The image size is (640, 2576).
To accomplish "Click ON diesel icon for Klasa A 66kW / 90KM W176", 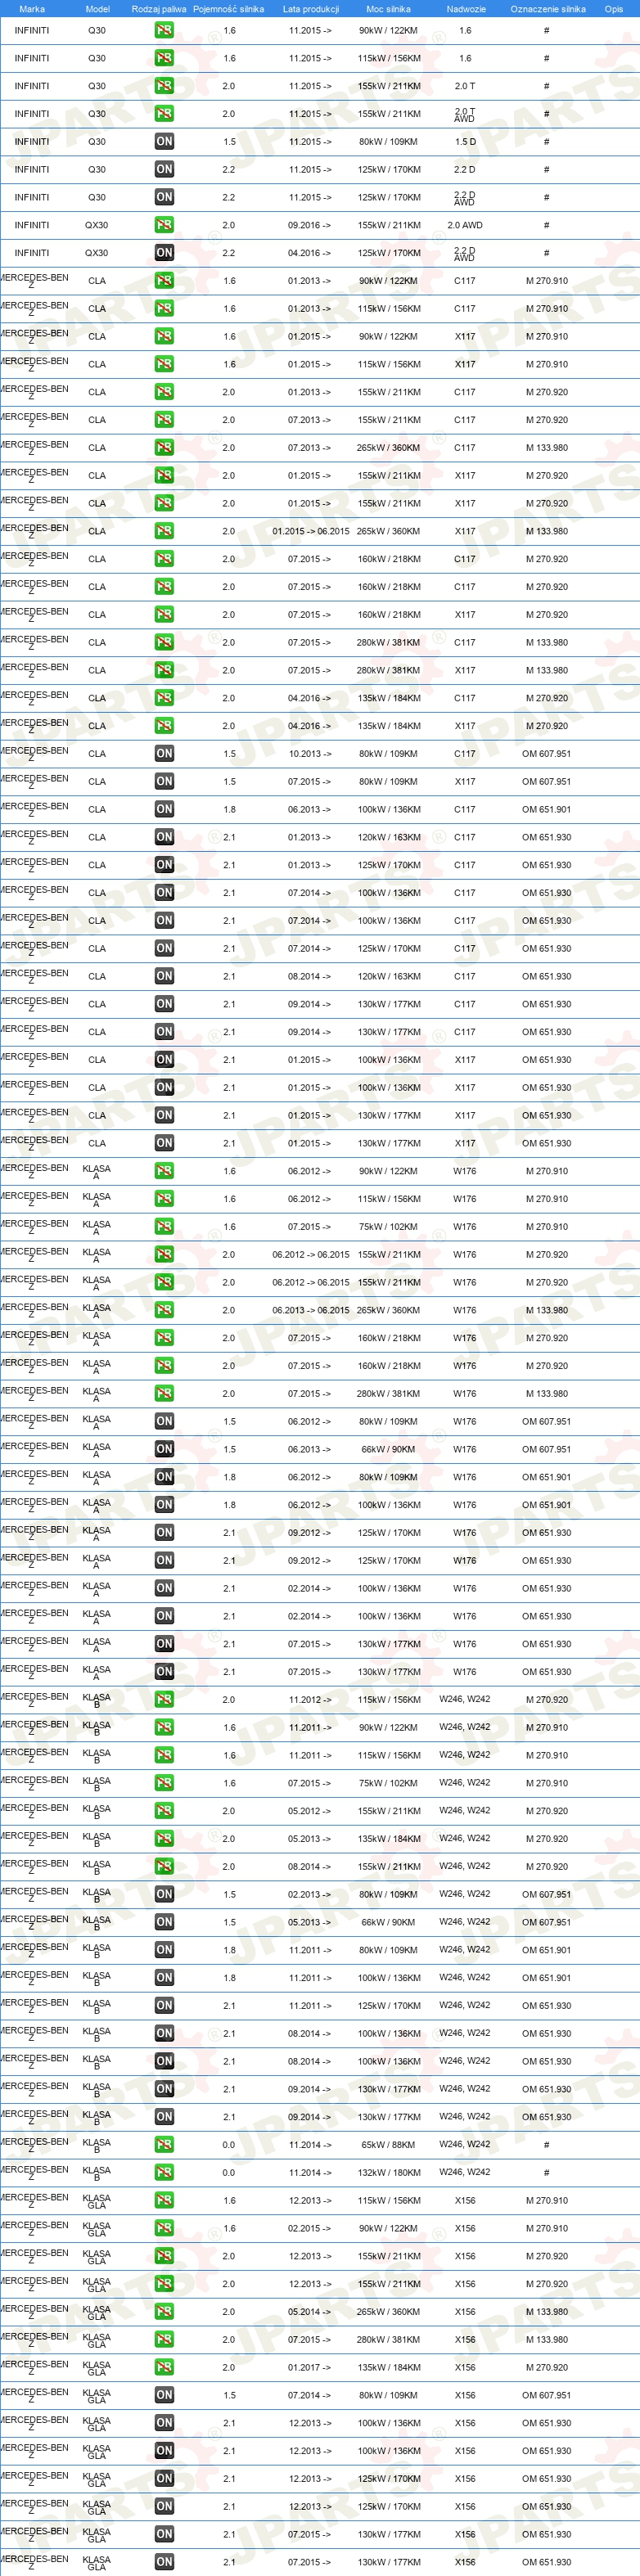I will point(164,1449).
